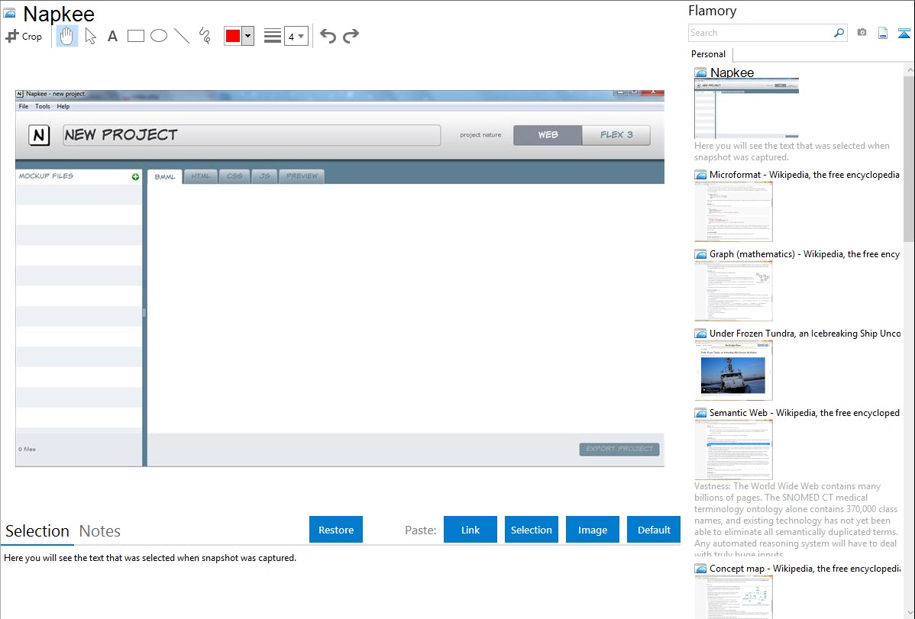Image resolution: width=915 pixels, height=619 pixels.
Task: Click the icon beside Graph (mathematics) entry
Action: 701,254
